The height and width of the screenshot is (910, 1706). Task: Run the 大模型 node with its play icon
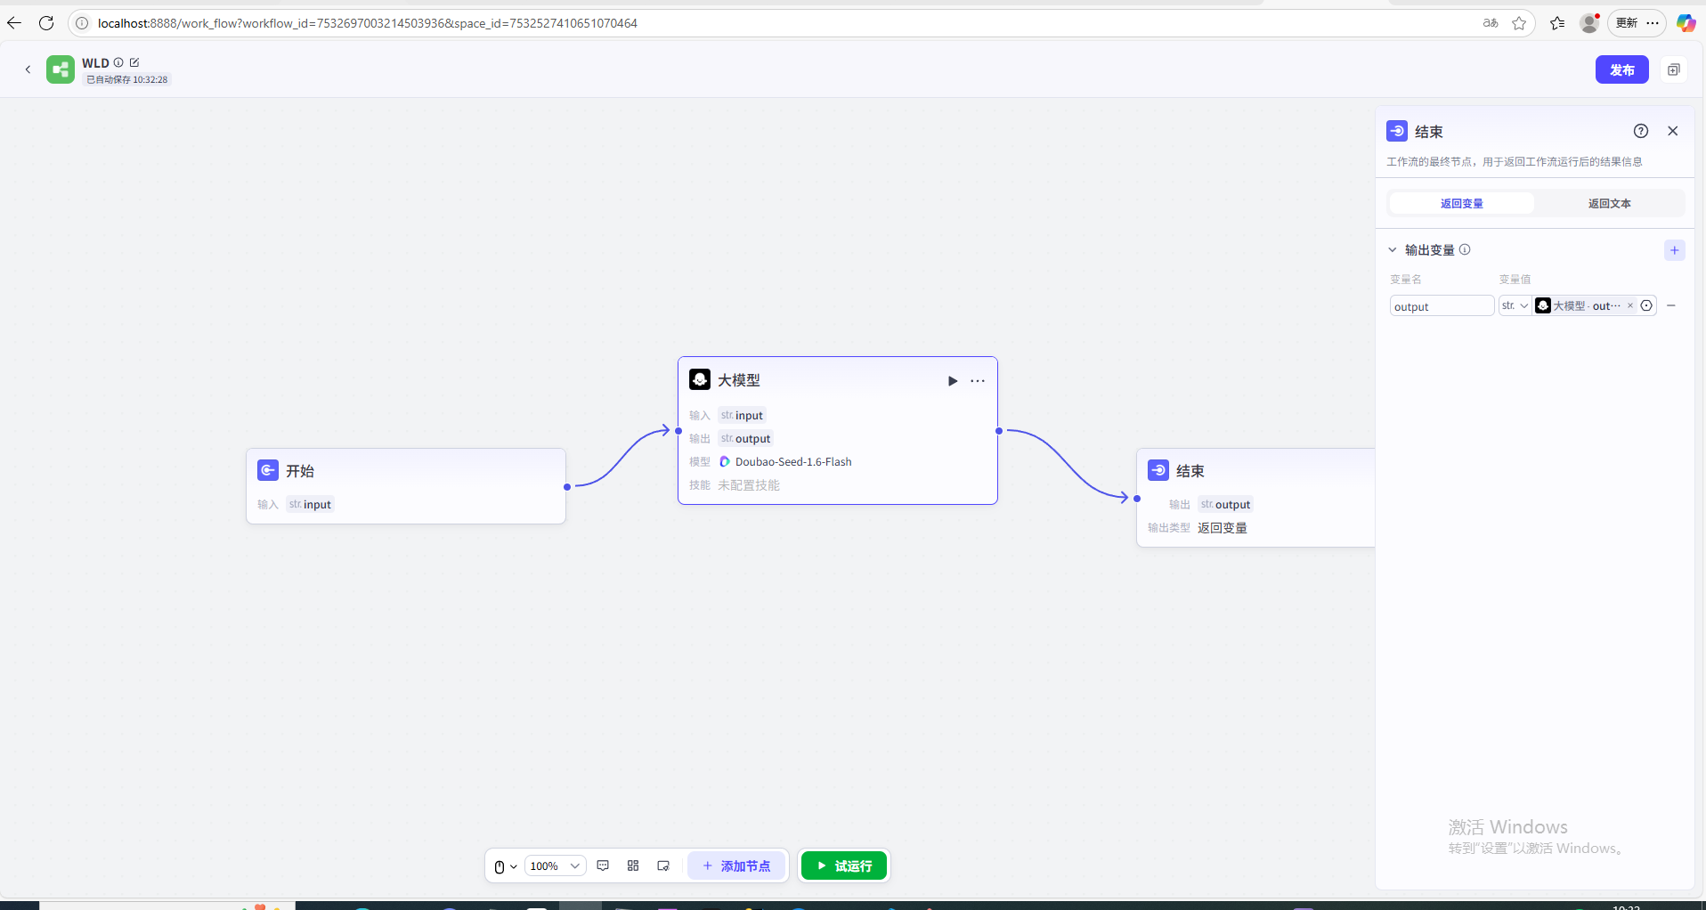(x=952, y=381)
